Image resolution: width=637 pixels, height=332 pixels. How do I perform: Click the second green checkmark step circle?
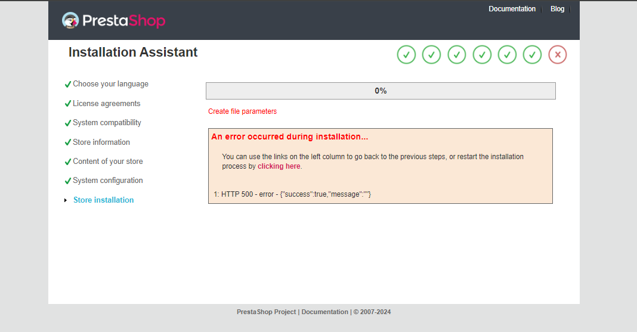(x=431, y=55)
